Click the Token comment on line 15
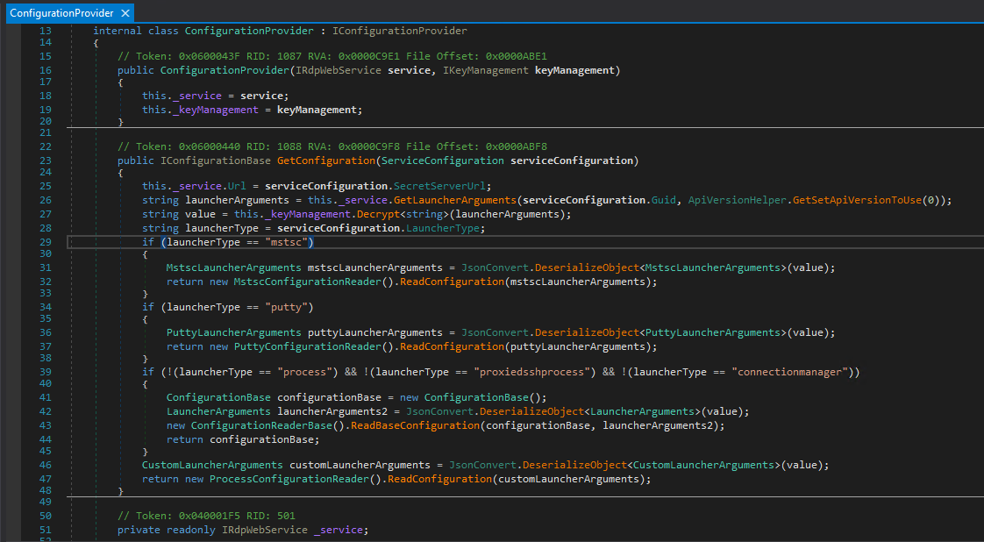Viewport: 984px width, 542px height. (x=332, y=56)
